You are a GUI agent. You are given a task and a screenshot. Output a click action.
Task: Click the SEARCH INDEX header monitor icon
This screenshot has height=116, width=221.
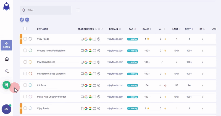click(x=96, y=29)
